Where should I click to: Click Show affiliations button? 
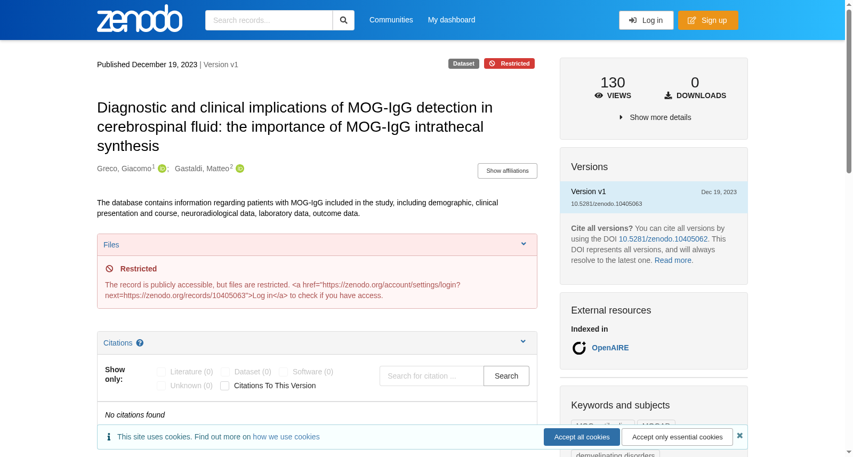tap(508, 171)
